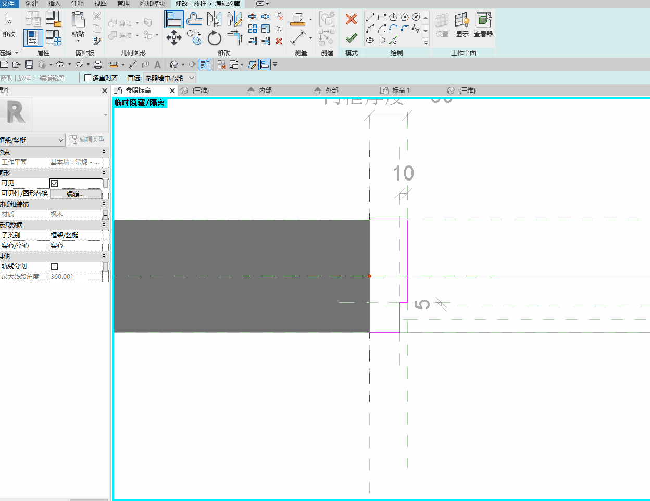
Task: Close the 参照标高 view tab
Action: 172,91
